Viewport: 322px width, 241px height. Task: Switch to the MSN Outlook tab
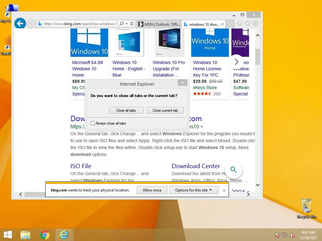coord(159,24)
